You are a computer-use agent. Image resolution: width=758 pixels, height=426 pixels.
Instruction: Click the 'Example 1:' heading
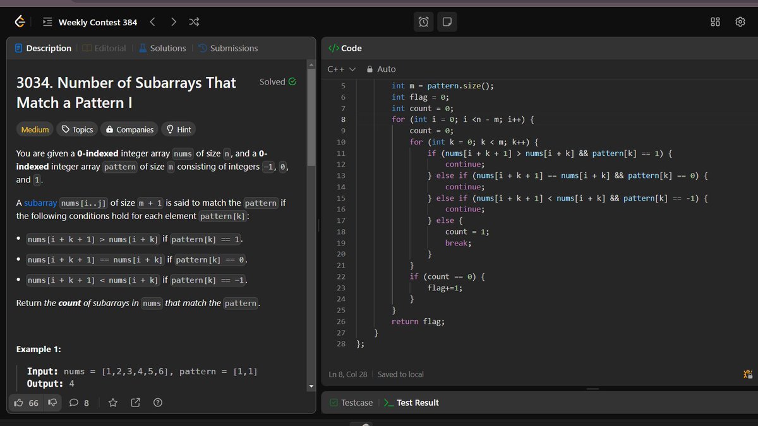39,349
